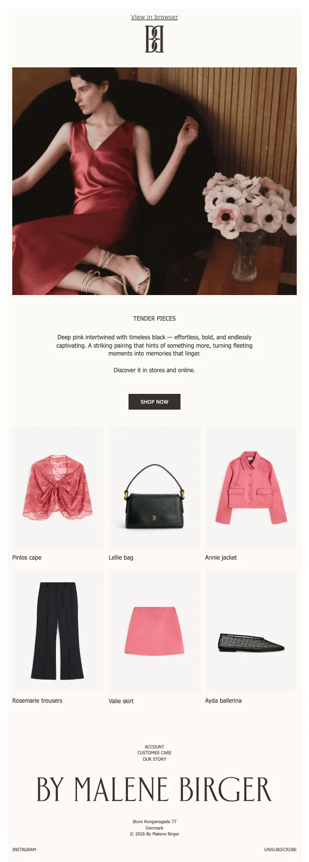Click the Valie skirt text label

coord(121,701)
